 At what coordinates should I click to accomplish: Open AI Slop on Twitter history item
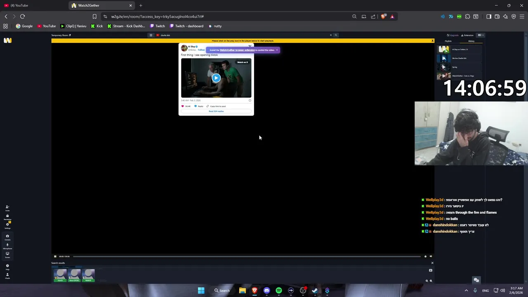point(459,49)
